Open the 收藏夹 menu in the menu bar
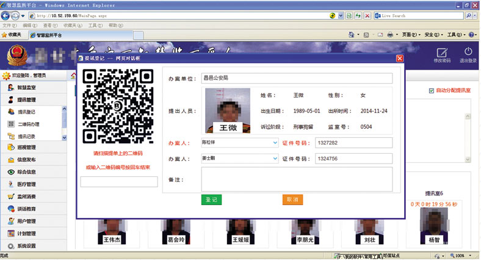The width and height of the screenshot is (481, 260). 73,26
